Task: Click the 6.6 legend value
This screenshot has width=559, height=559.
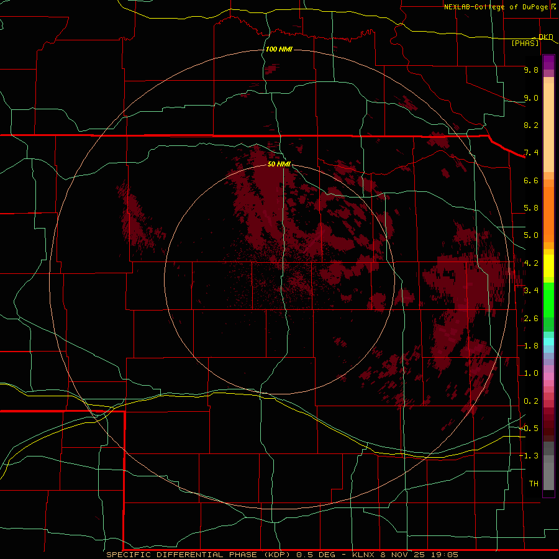Action: [531, 180]
